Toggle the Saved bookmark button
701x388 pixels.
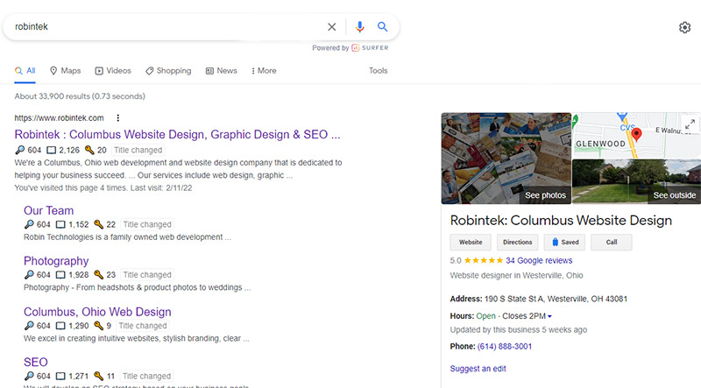pos(564,243)
